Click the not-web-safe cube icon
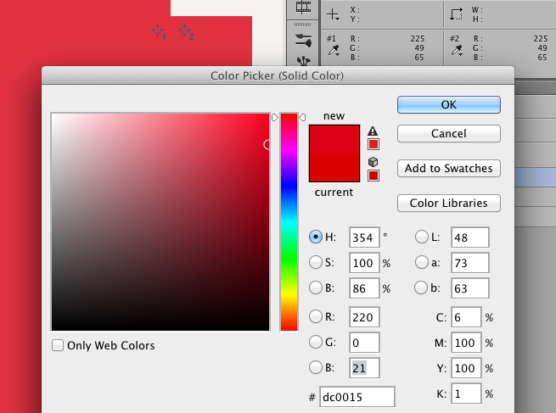Viewport: 556px width, 413px height. (x=373, y=162)
